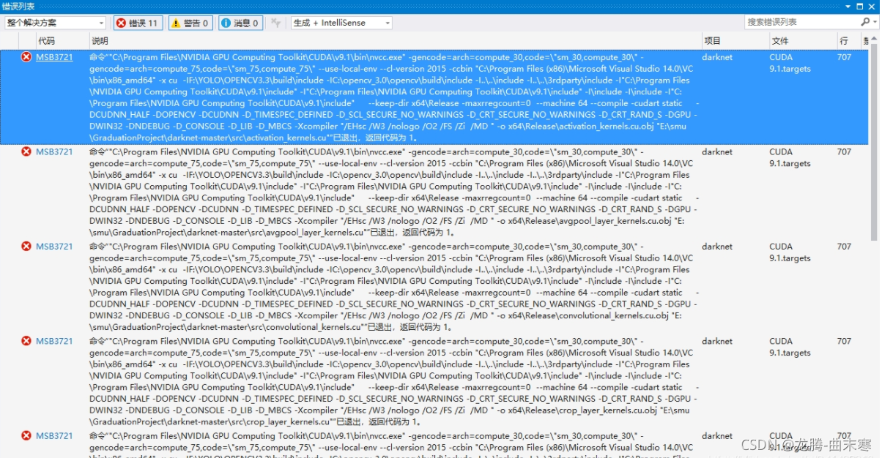Viewport: 882px width, 458px height.
Task: Open MSB3721 link for convolutional_kernels.cu error
Action: pos(54,247)
